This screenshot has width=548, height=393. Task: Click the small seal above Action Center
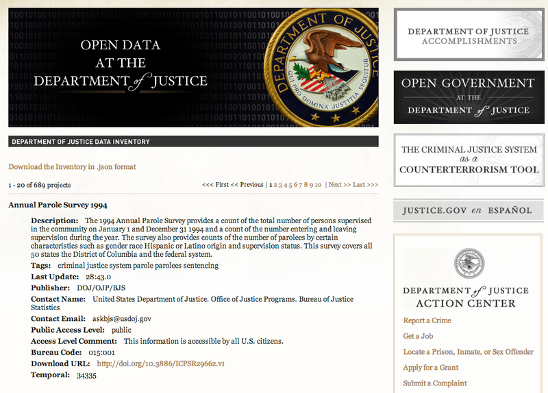point(469,264)
